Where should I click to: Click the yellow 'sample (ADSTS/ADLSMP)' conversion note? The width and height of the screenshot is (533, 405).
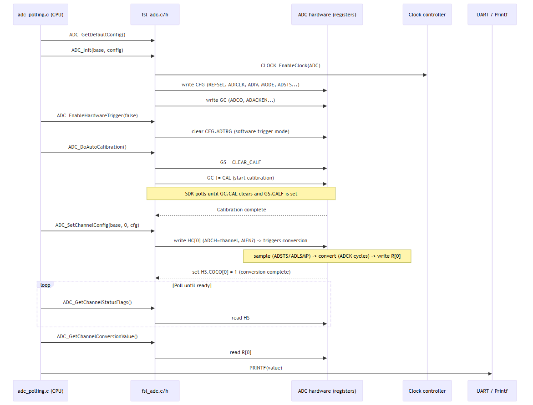coord(327,256)
